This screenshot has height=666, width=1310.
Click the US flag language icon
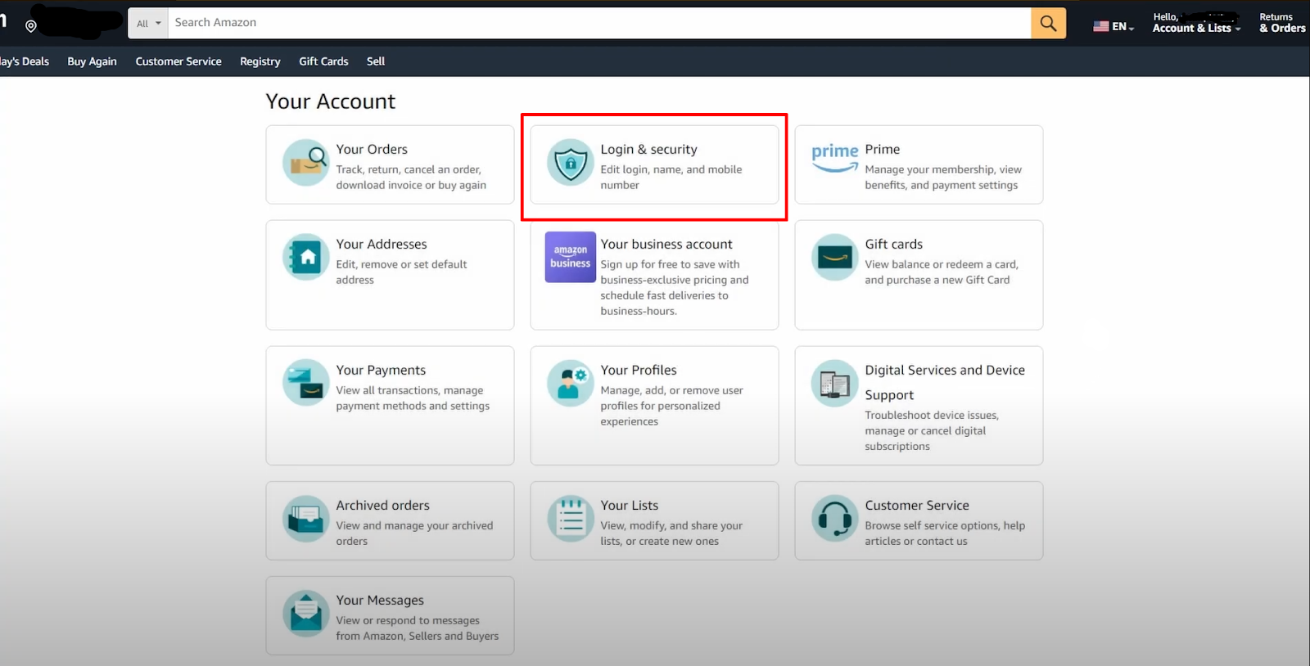[x=1101, y=26]
